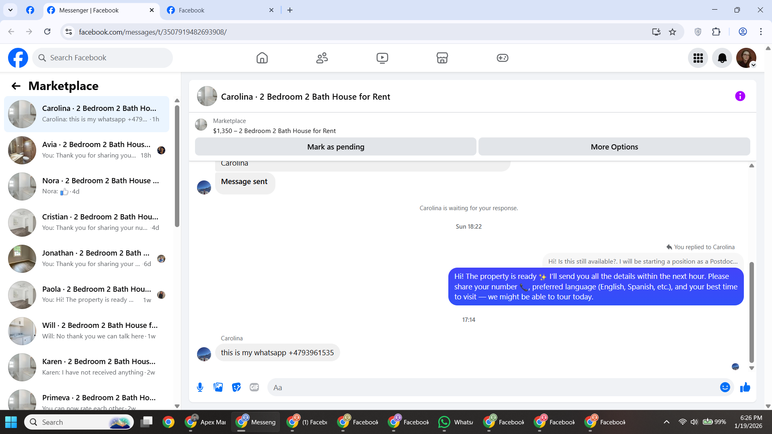
Task: Open conversation information purple icon
Action: point(740,96)
